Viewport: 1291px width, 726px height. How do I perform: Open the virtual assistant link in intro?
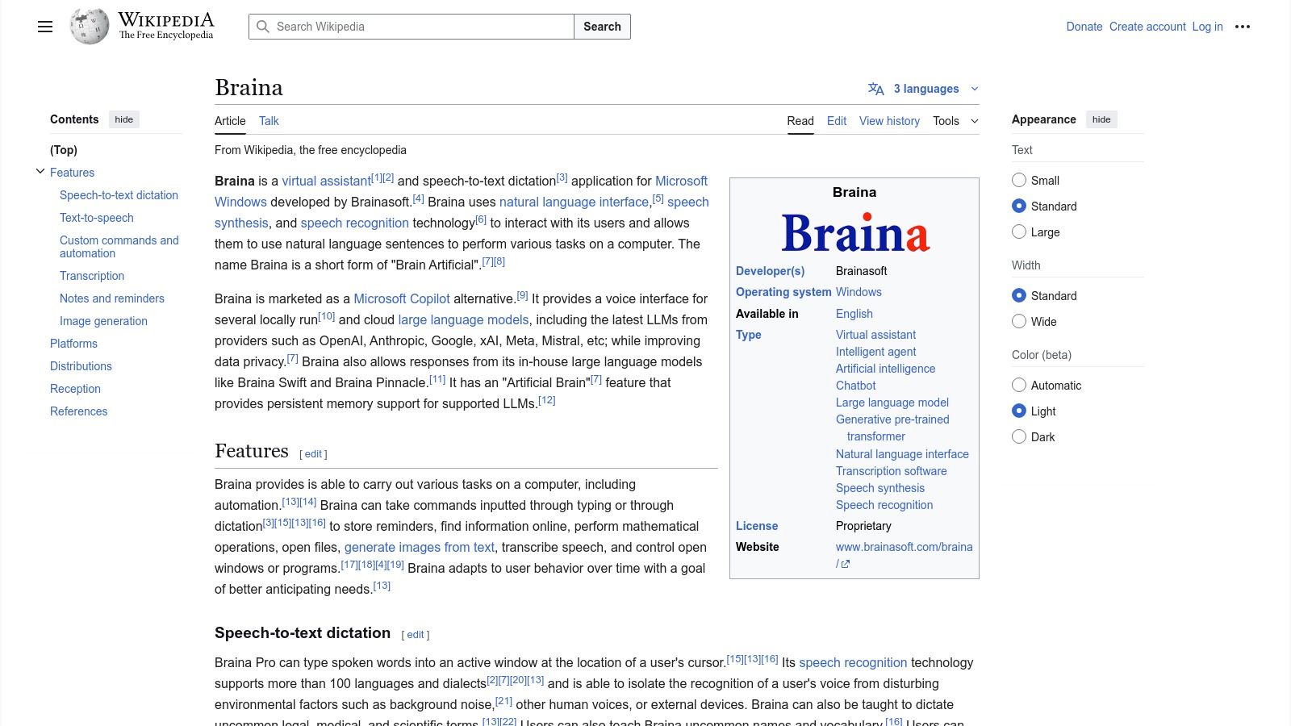[326, 181]
